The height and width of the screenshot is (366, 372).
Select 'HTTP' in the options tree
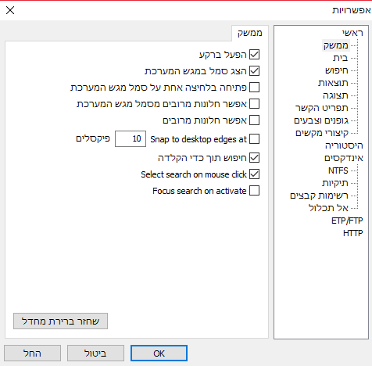(353, 233)
